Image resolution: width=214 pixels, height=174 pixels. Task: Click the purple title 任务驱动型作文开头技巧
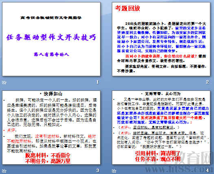51,37
